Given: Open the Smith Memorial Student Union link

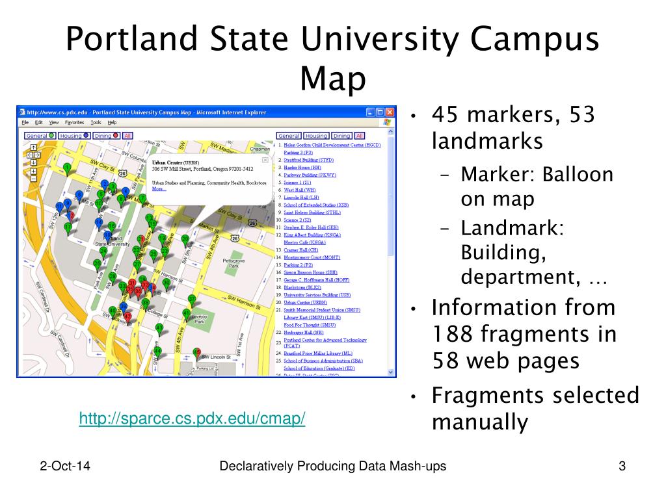Looking at the screenshot, I should [322, 310].
